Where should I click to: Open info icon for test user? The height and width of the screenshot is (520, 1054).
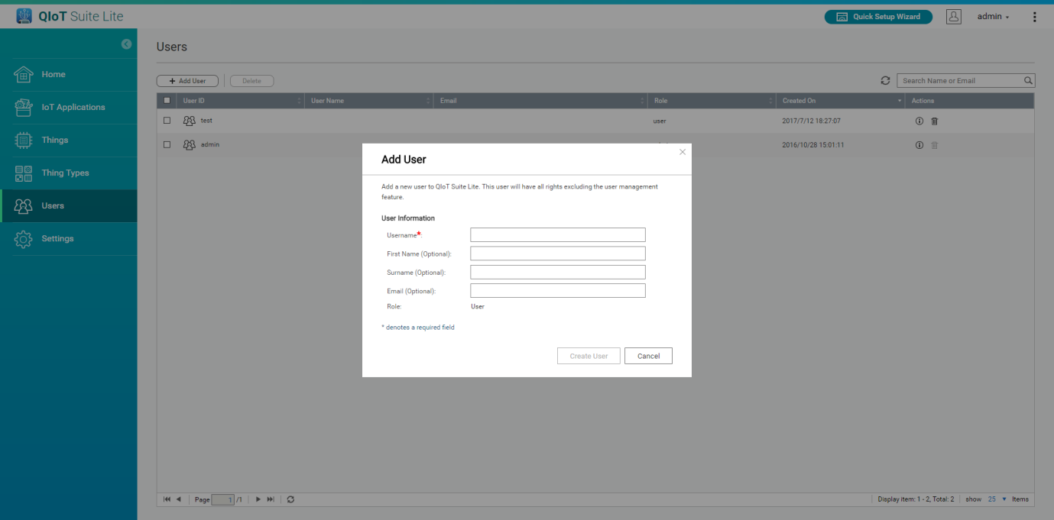(x=919, y=121)
